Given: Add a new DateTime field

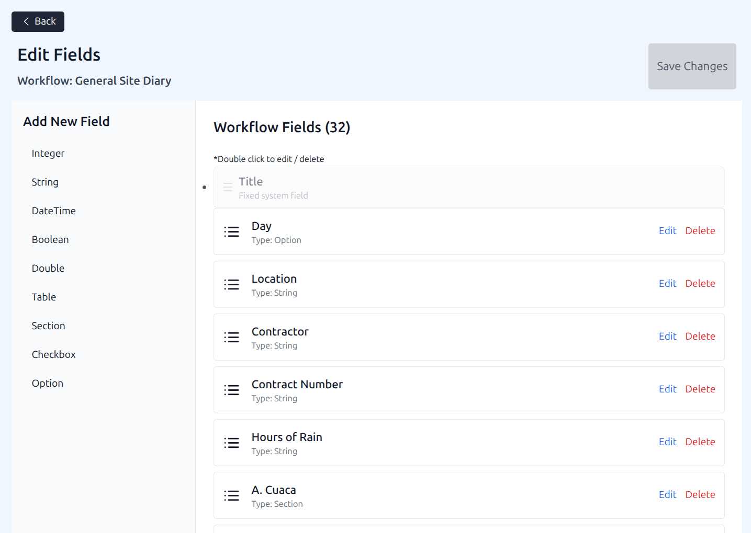Looking at the screenshot, I should click(54, 211).
